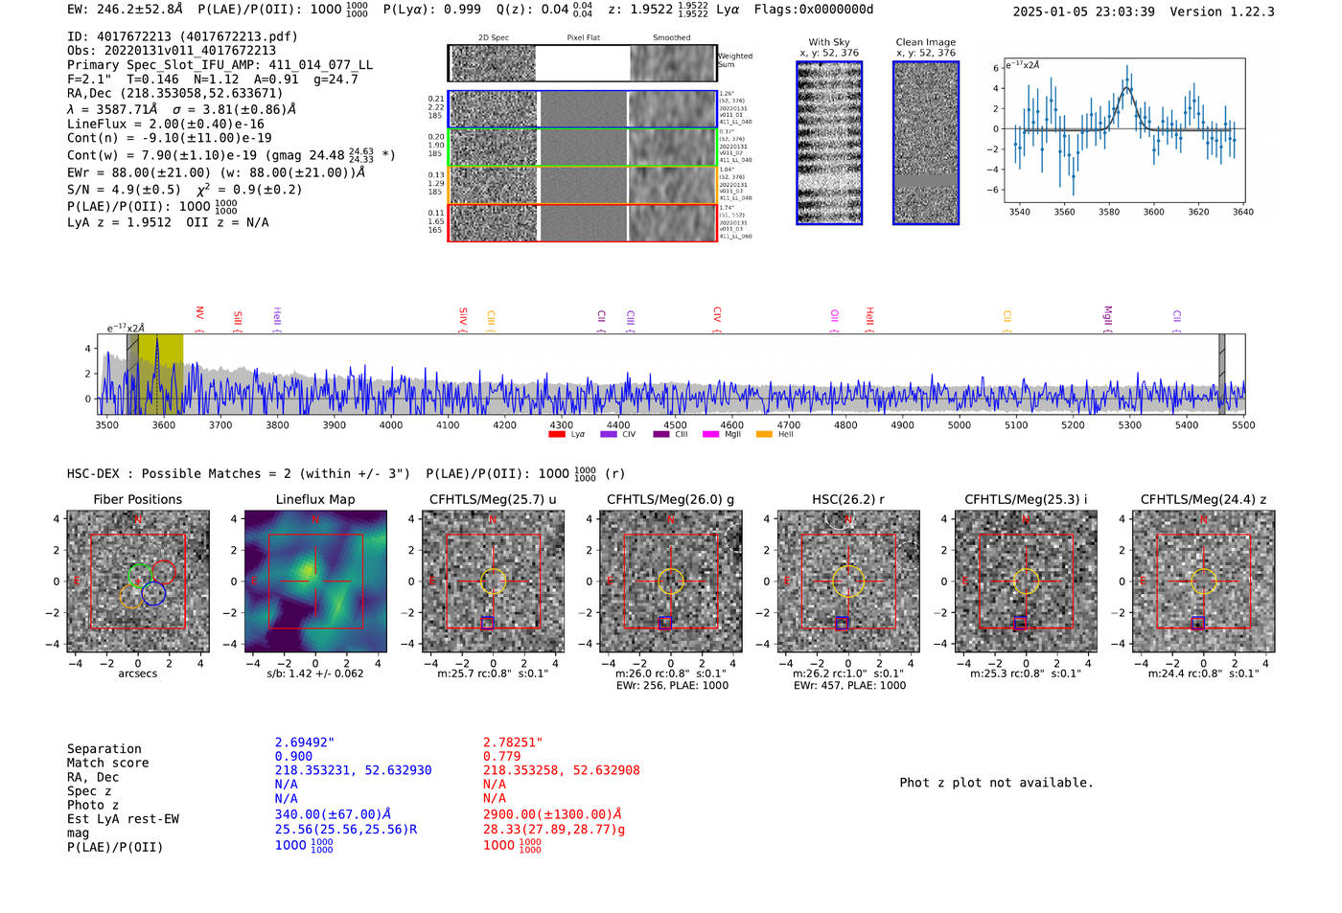The width and height of the screenshot is (1342, 913).
Task: Open the Fiber Positions thumbnail
Action: click(x=137, y=582)
